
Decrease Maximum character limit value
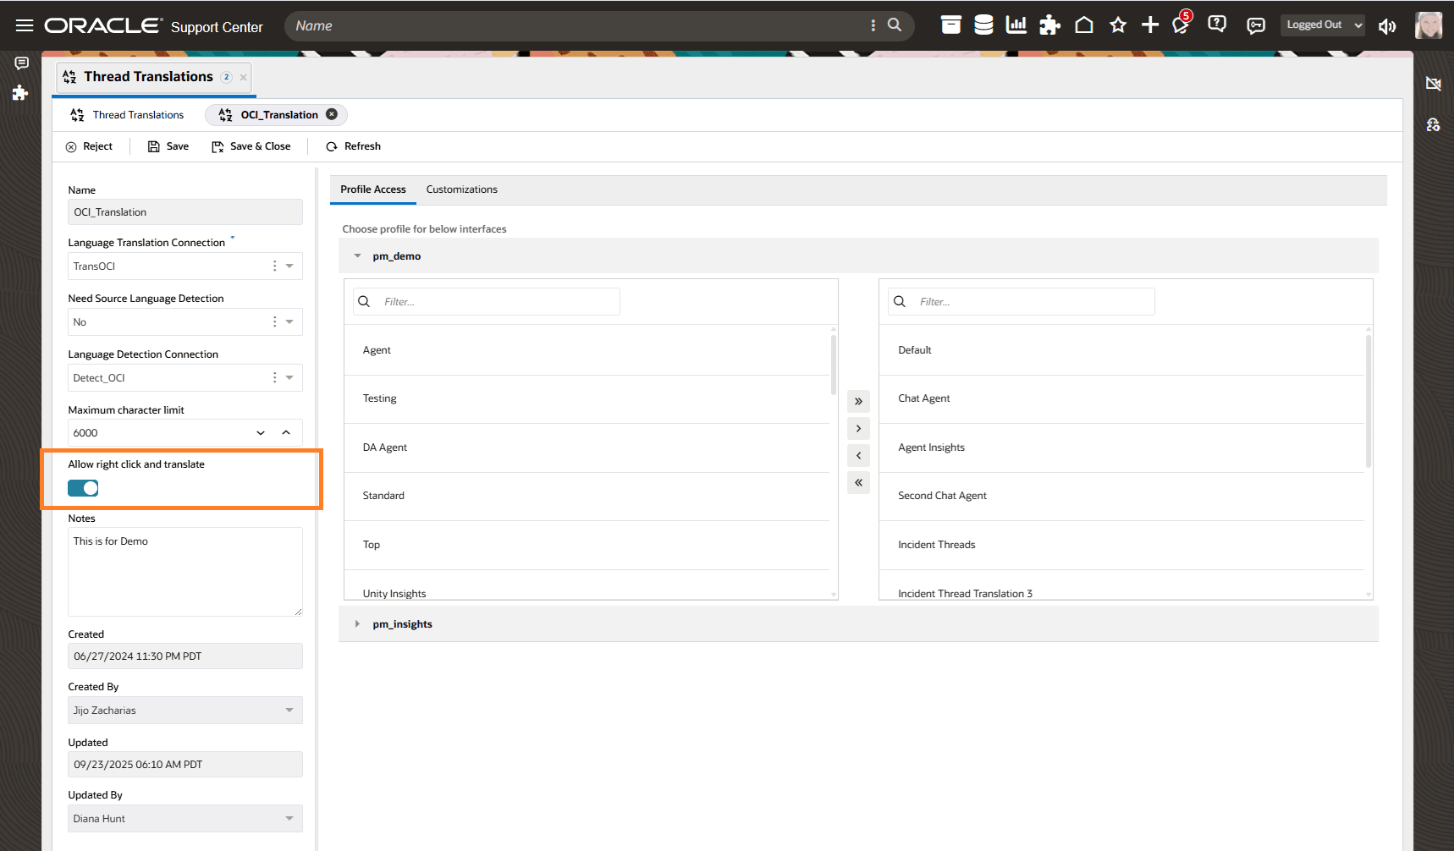pos(261,432)
